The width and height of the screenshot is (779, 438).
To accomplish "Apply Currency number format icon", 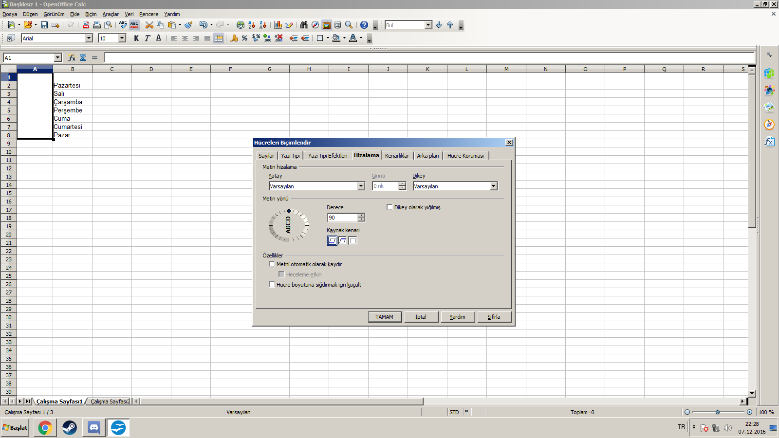I will click(234, 38).
